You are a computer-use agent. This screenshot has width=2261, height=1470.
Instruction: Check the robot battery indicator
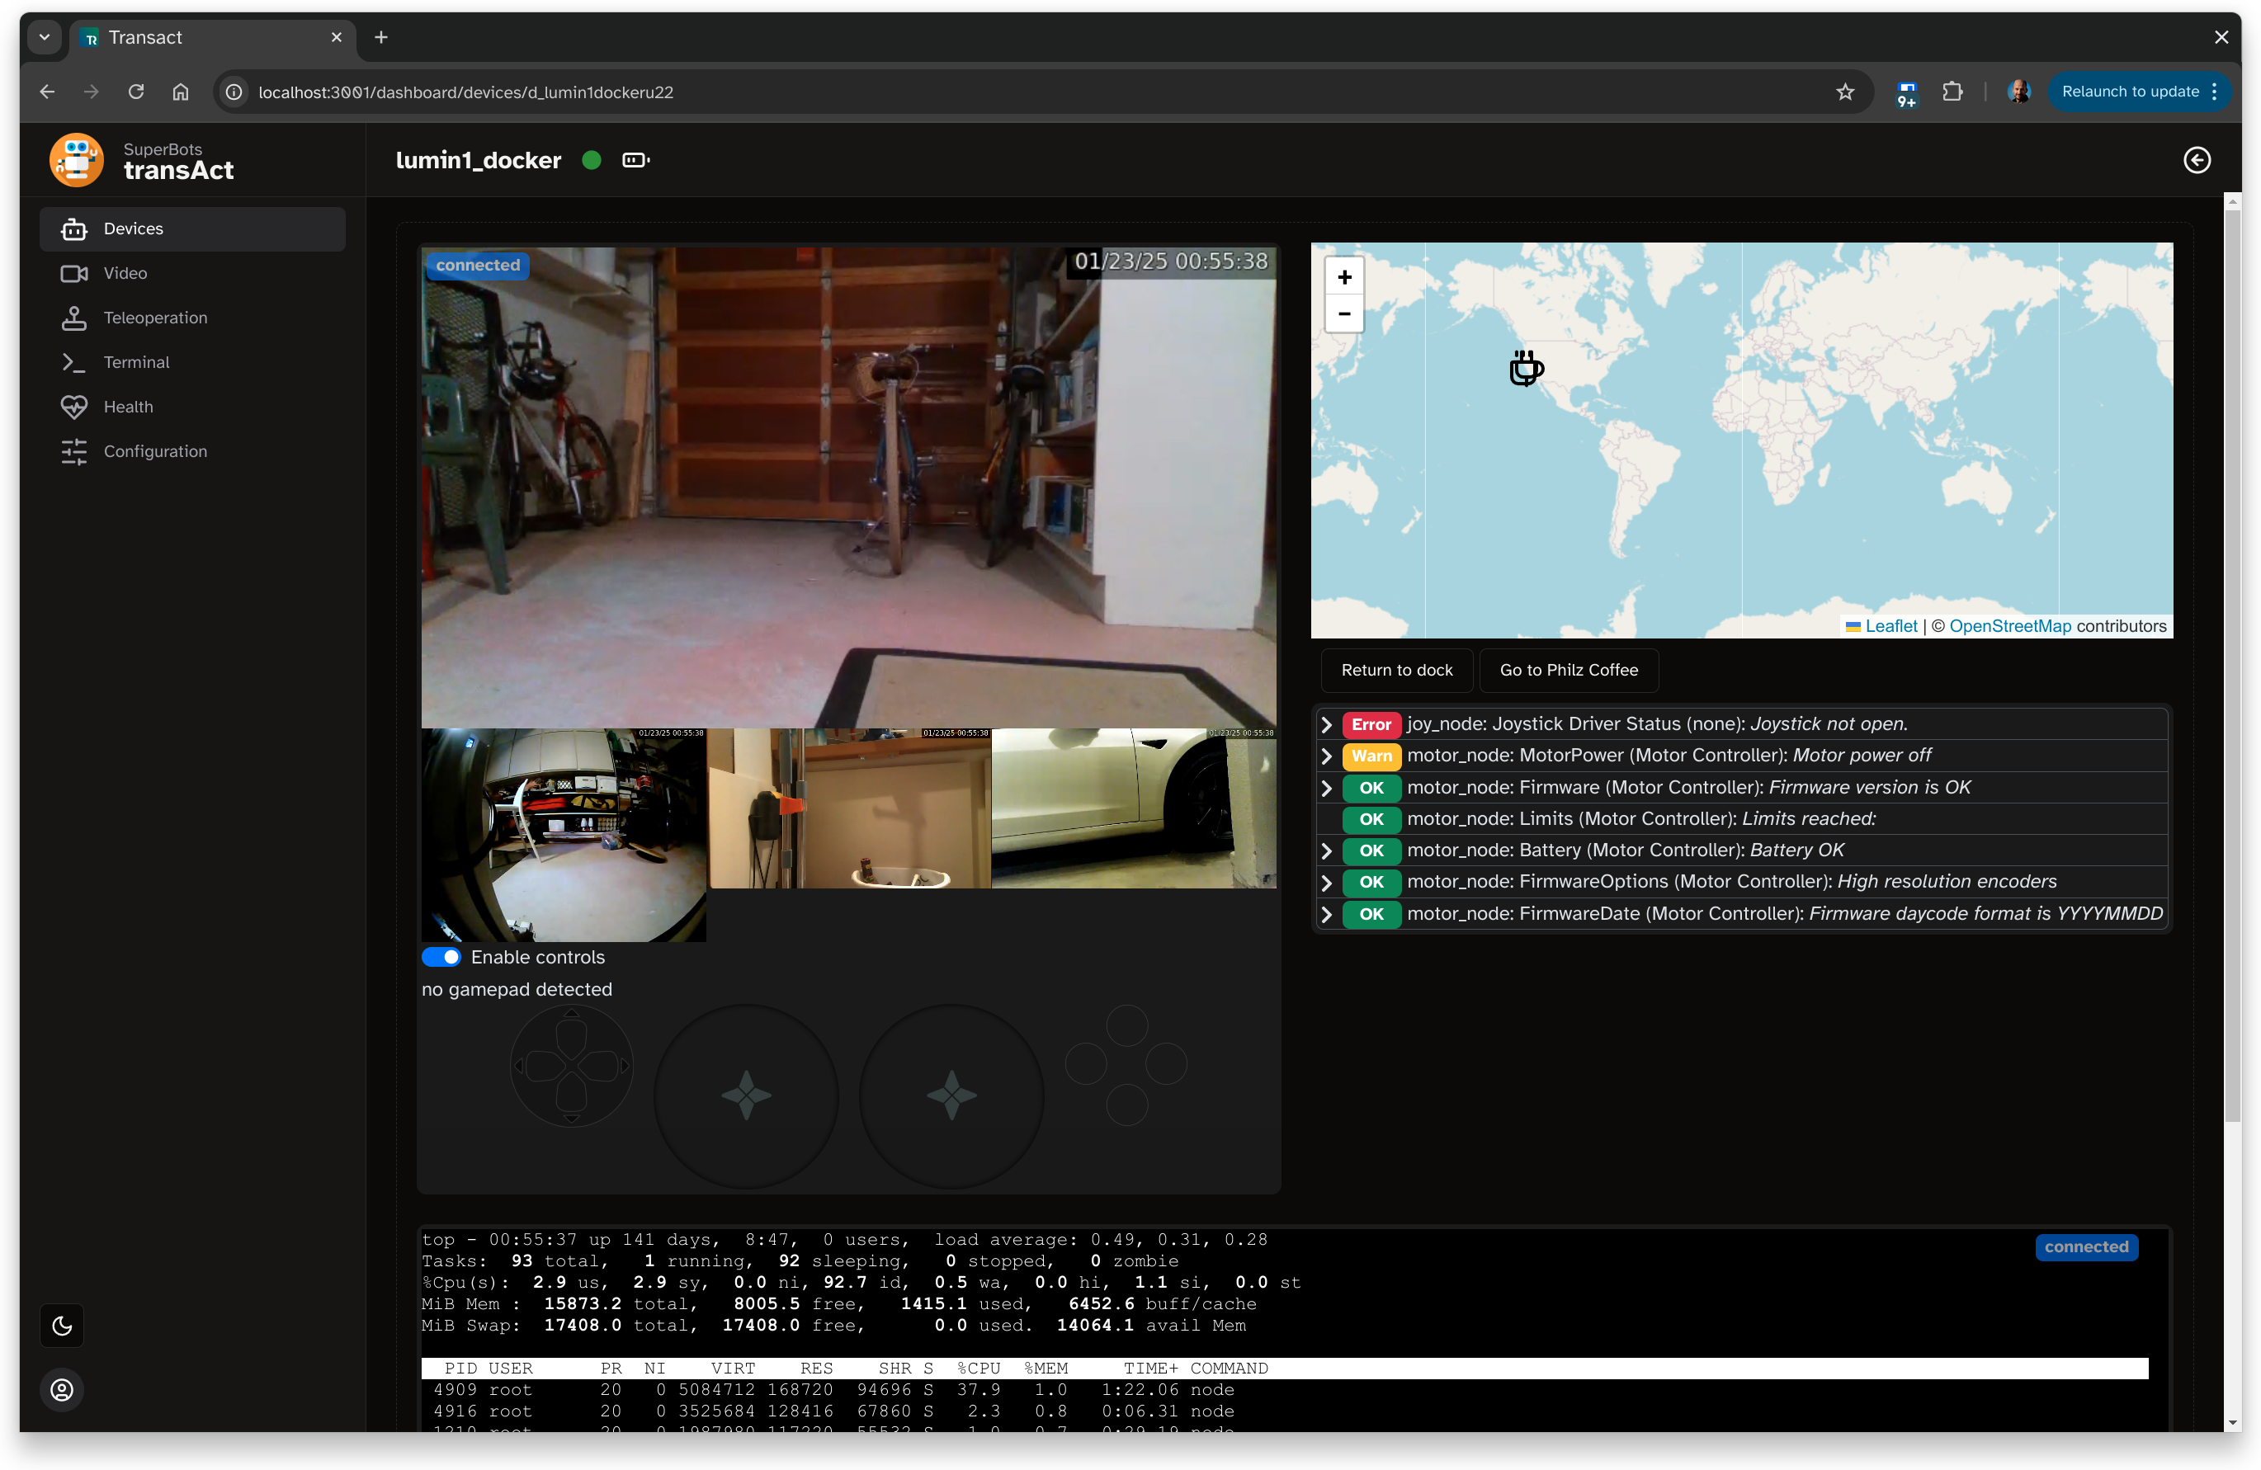tap(635, 159)
